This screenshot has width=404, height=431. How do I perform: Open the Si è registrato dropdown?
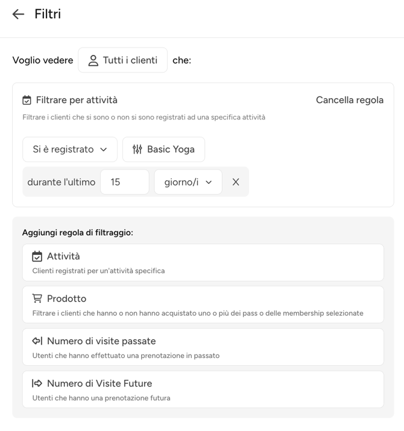[69, 149]
